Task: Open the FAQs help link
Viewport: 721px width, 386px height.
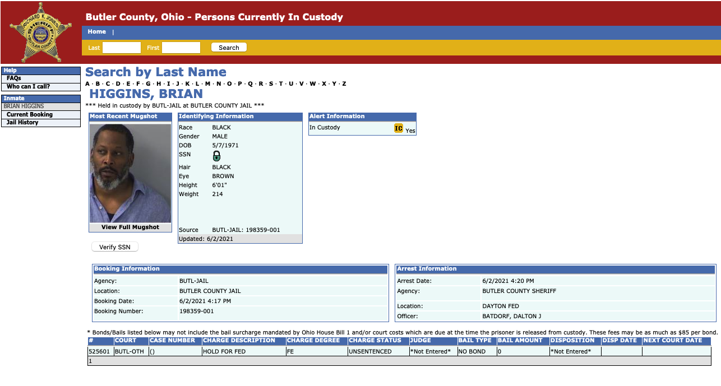Action: pyautogui.click(x=14, y=78)
